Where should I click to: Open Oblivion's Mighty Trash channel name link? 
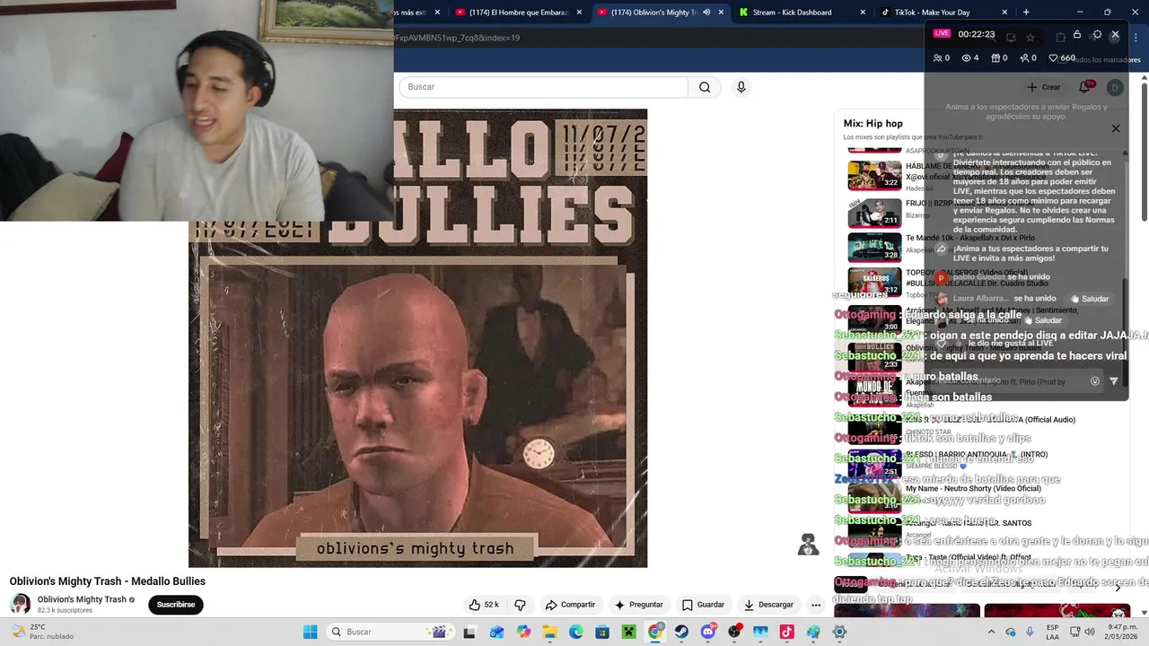[x=82, y=599]
